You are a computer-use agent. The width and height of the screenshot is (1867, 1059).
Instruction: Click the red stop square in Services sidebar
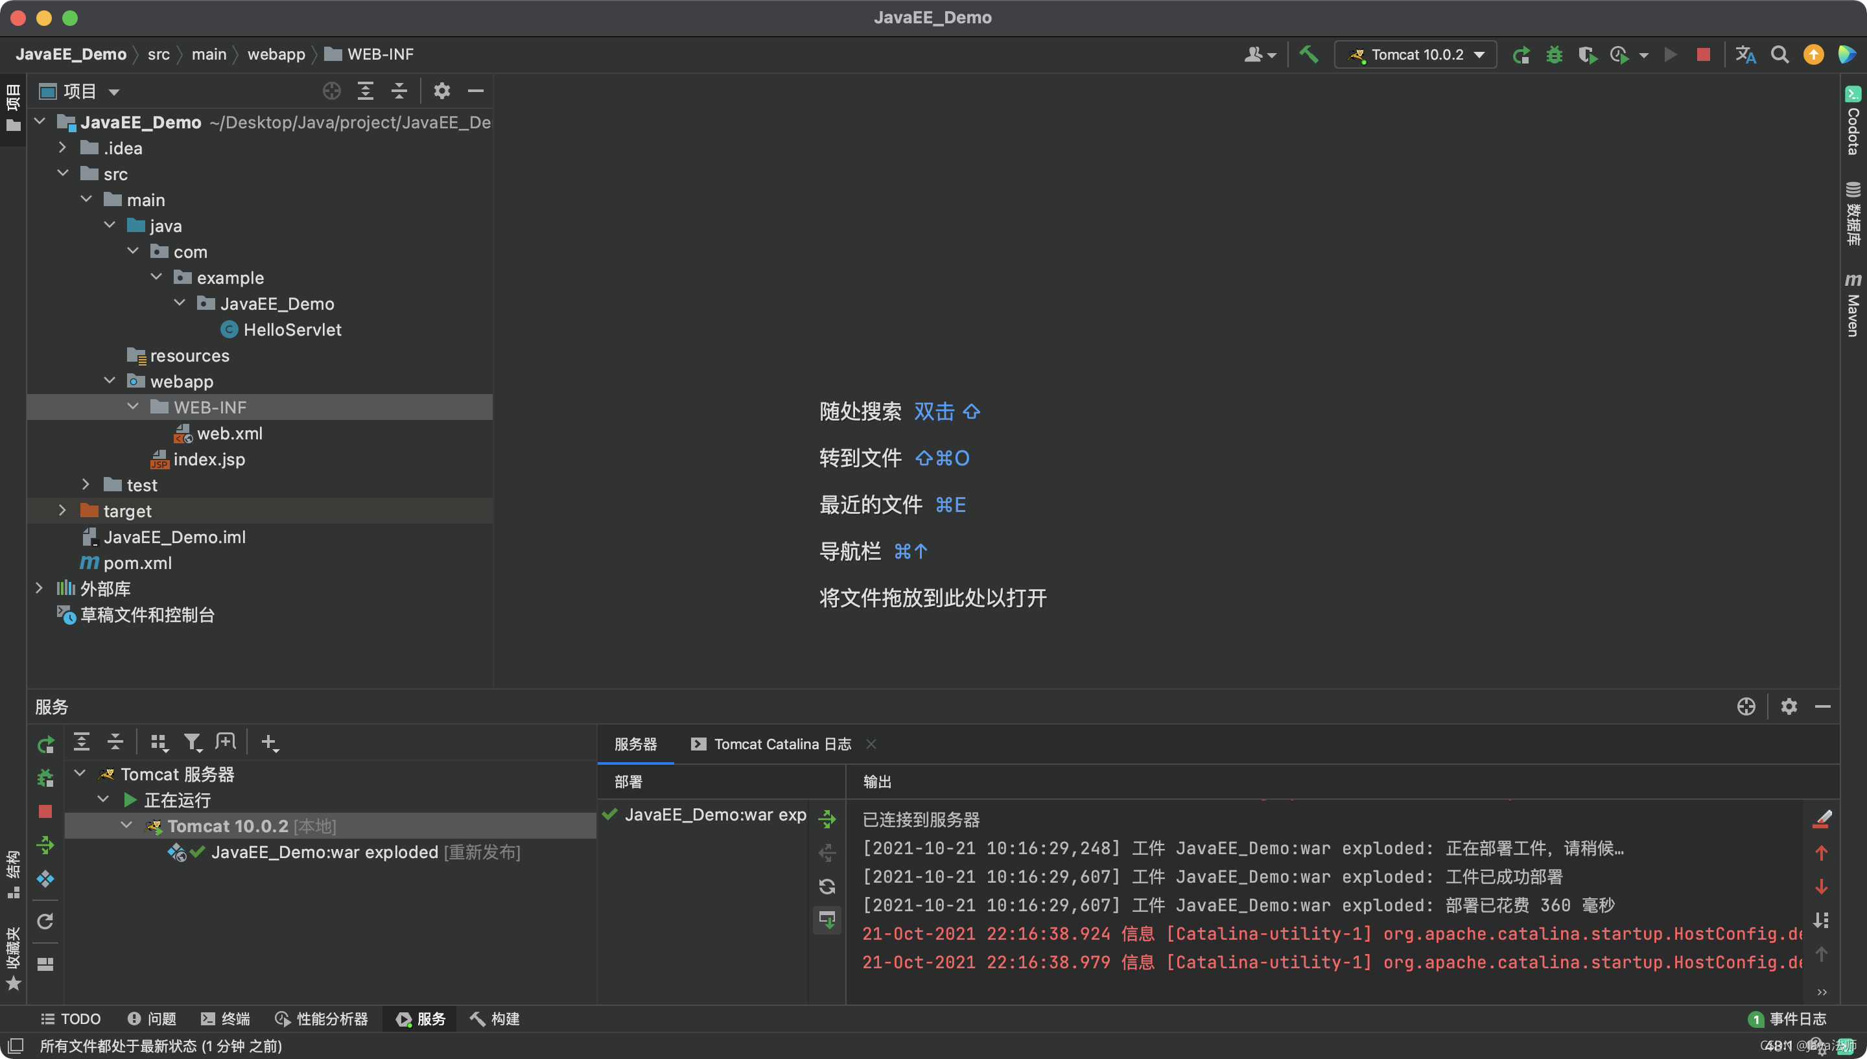click(x=45, y=811)
